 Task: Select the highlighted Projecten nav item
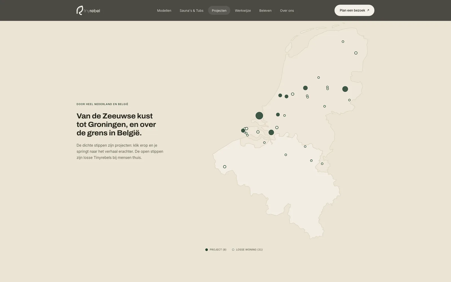219,10
